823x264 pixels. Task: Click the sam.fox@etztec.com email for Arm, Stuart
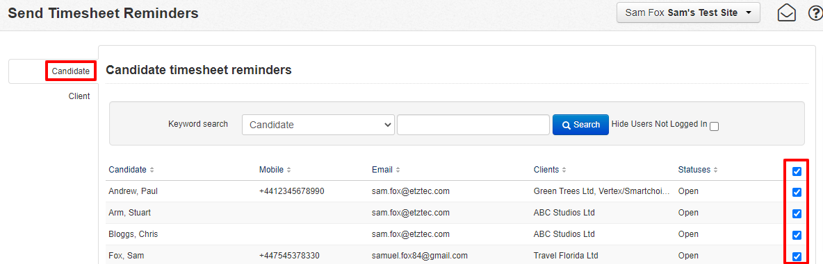410,213
